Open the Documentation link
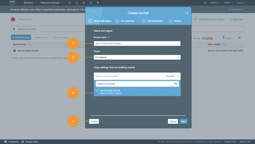 (x=236, y=9)
